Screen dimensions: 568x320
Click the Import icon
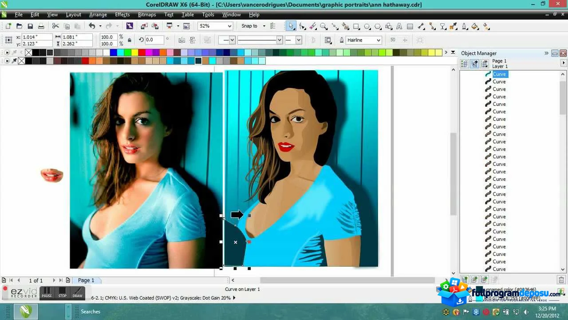click(x=145, y=26)
